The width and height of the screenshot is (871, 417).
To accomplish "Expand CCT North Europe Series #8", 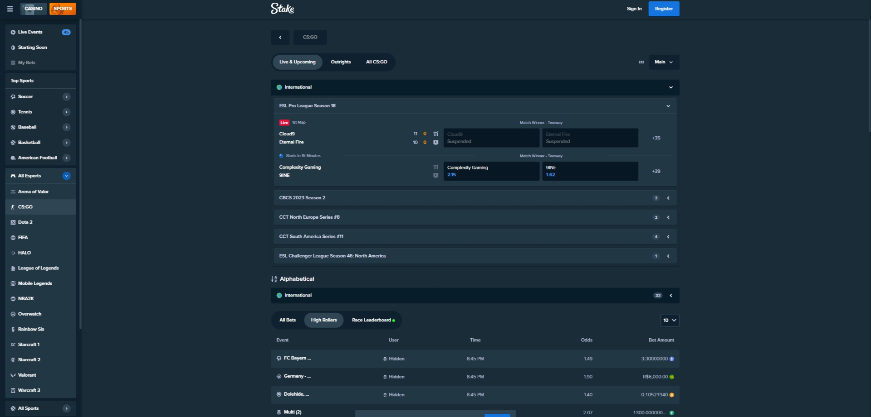I will click(x=668, y=217).
